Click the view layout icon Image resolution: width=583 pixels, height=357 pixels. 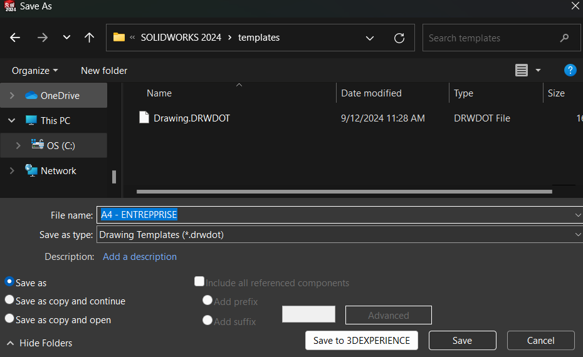point(522,71)
